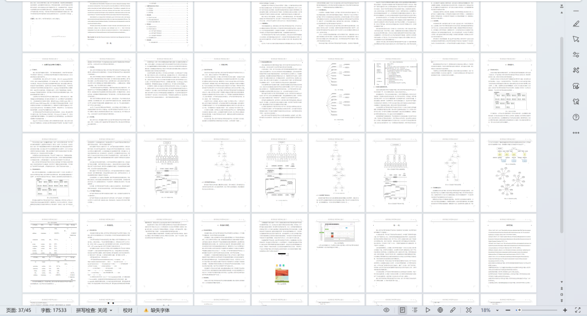This screenshot has height=316, width=587.
Task: Open help question mark in sidebar
Action: click(576, 117)
